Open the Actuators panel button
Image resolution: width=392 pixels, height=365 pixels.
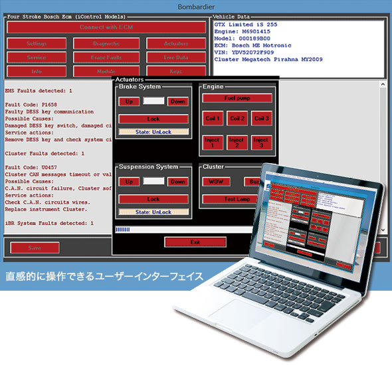tap(176, 43)
